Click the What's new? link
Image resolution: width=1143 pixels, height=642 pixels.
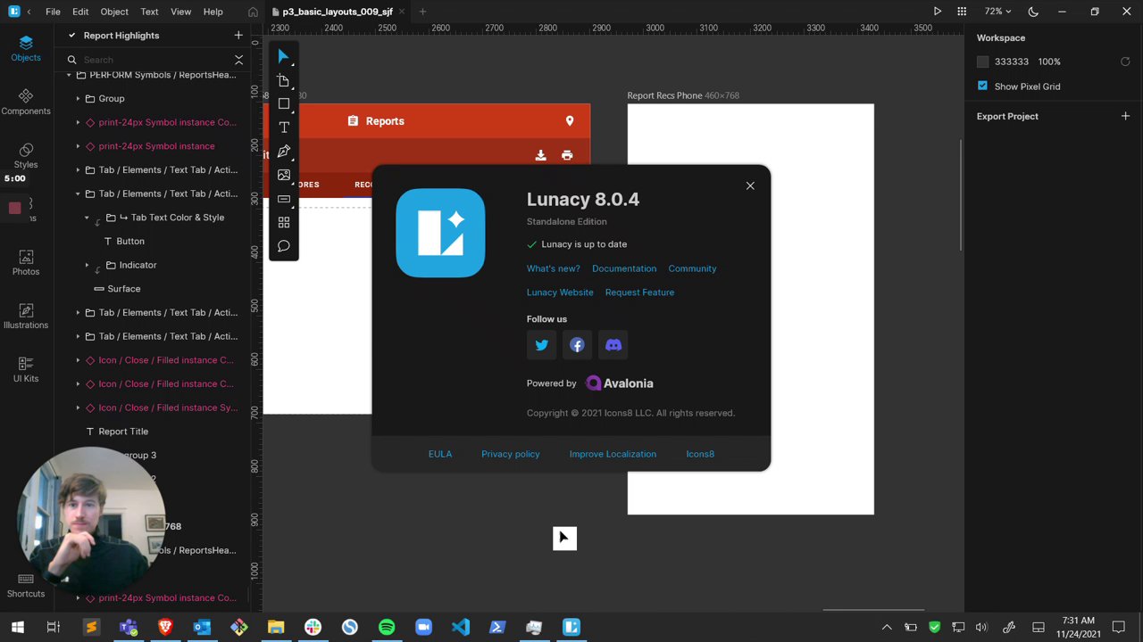[553, 268]
